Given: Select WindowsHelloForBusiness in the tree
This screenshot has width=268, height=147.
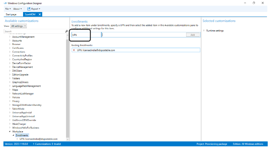Looking at the screenshot, I should [26, 128].
